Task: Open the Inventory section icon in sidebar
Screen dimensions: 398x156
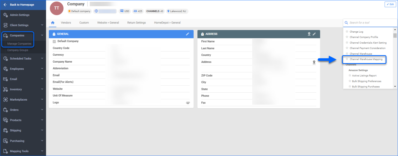Action: point(5,89)
